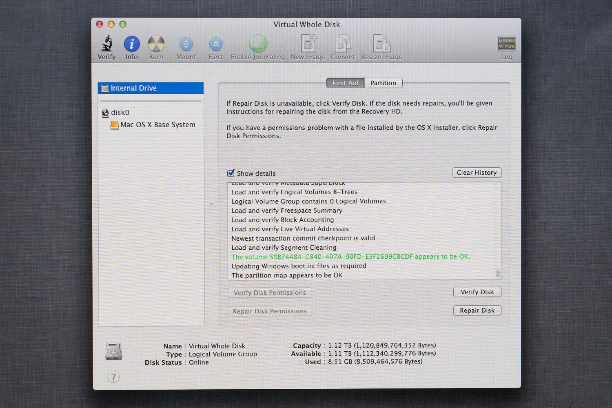Select the Mac OS X Base System volume
Screen dimensions: 612x408
[x=157, y=125]
